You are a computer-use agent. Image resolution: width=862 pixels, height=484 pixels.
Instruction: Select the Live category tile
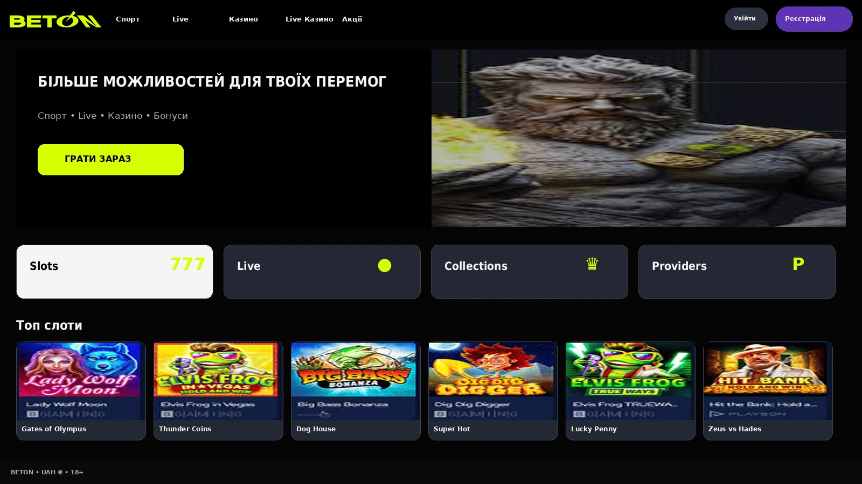(322, 272)
